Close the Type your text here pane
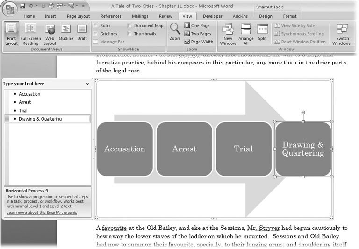Screen dimensions: 359x249 click(x=87, y=84)
